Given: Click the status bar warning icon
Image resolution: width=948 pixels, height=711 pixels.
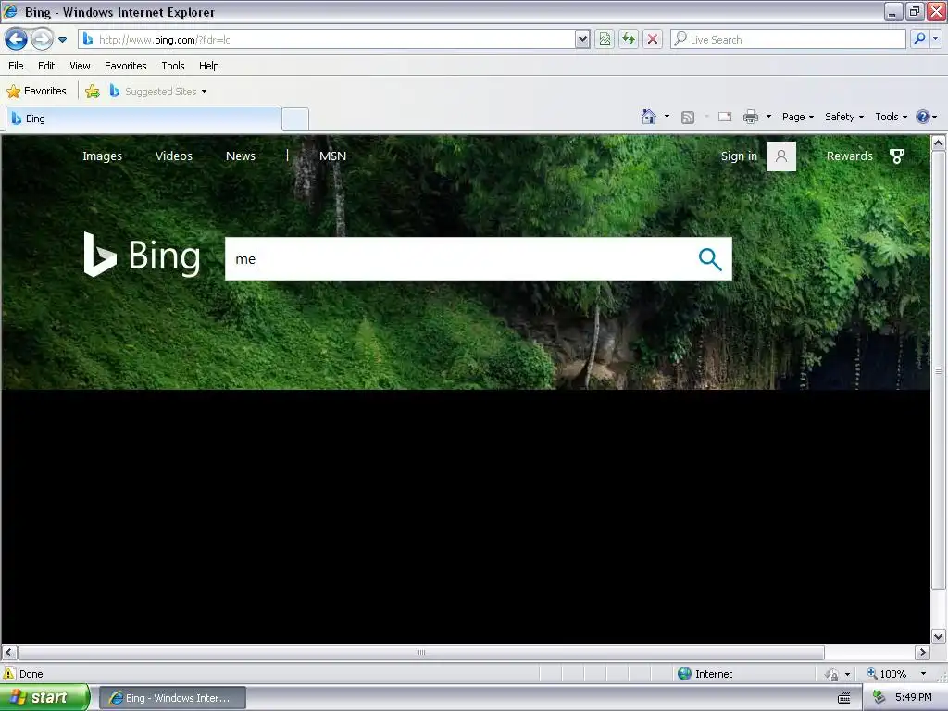Looking at the screenshot, I should (x=9, y=674).
